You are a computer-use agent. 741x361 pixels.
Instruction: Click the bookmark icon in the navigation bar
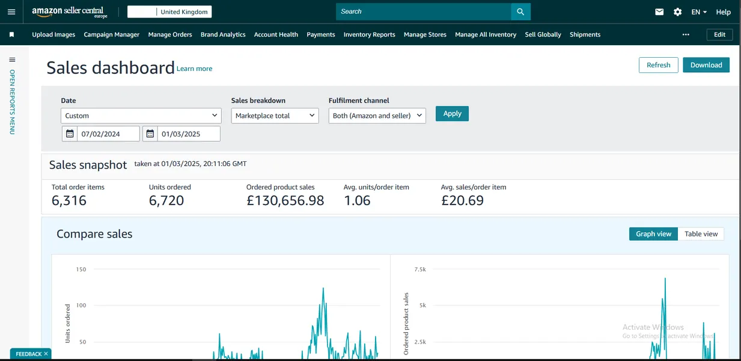pos(11,35)
